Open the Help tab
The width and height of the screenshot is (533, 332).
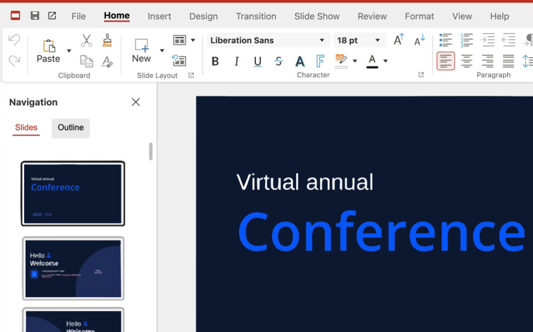point(499,16)
